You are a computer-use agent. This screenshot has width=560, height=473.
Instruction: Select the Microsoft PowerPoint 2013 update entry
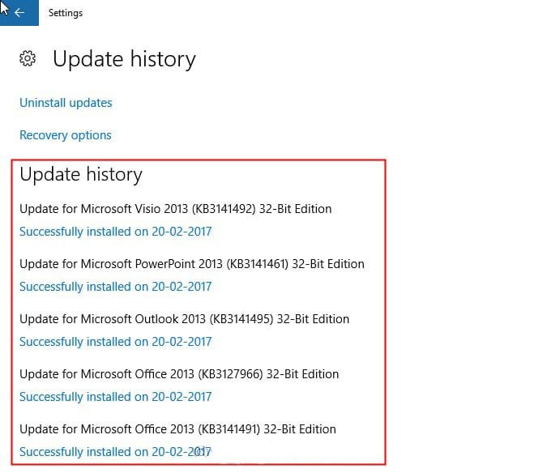pyautogui.click(x=191, y=264)
